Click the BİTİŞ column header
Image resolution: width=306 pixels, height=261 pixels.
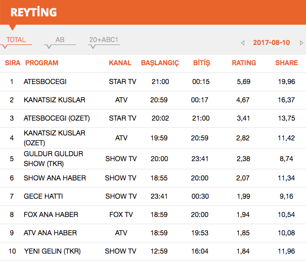[x=201, y=63]
